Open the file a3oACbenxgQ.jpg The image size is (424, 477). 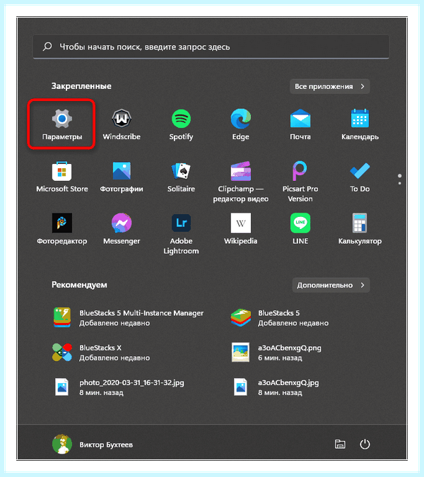(275, 387)
